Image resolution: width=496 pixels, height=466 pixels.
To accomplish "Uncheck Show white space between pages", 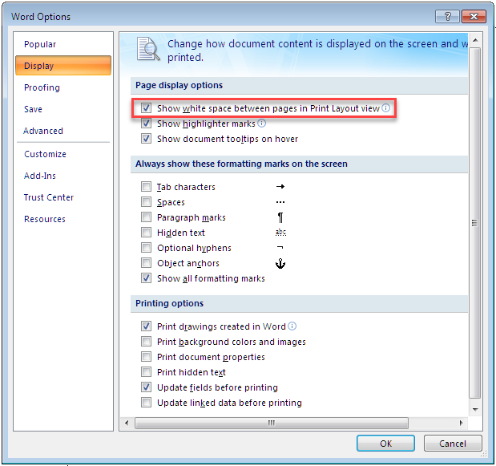I will [146, 108].
